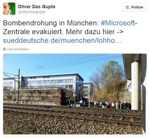This screenshot has height=138, width=149.
Task: Click the 'Zentrale evakuiert' tweet text line
Action: click(x=32, y=32)
